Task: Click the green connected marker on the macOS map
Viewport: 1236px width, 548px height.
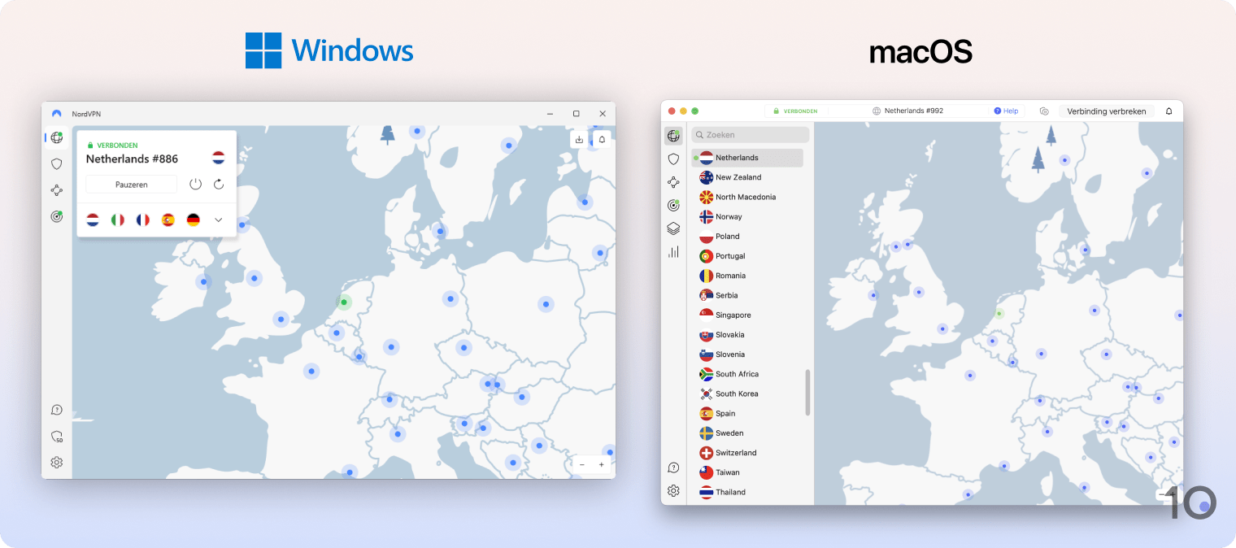Action: pyautogui.click(x=999, y=313)
